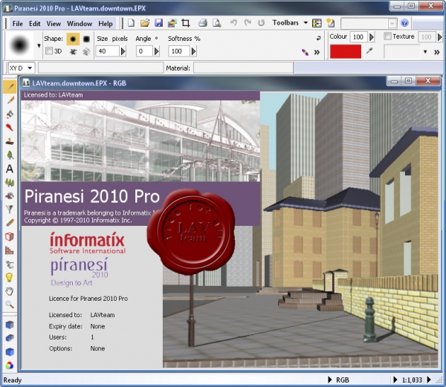Open the empty combo box next to help
The height and width of the screenshot is (387, 446).
369,23
